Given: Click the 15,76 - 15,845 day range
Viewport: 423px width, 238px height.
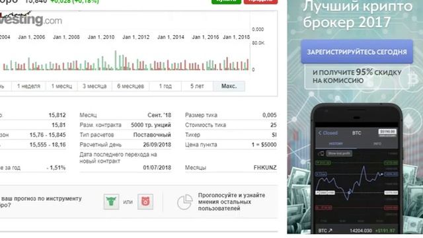Looking at the screenshot, I should [48, 135].
